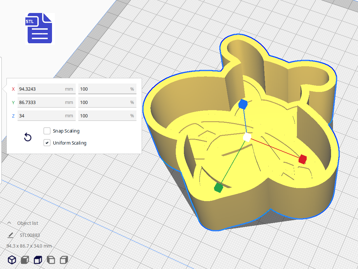This screenshot has height=269, width=358.
Task: Select the front view camera preset
Action: (x=25, y=260)
